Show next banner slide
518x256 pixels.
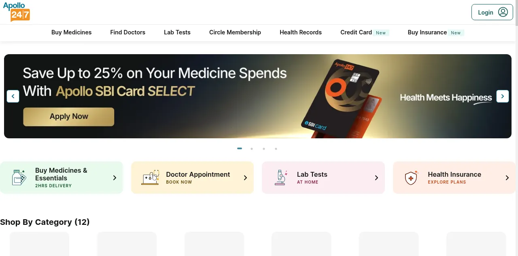(503, 96)
